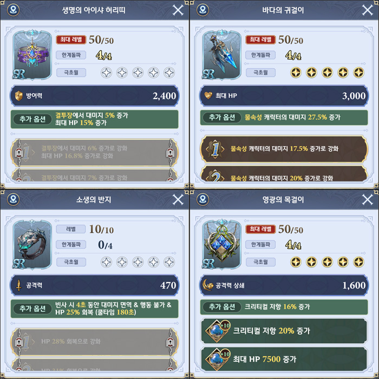Expand locked stage 1 upgrade on belt panel
Screen dimensions: 379x379
coord(95,152)
